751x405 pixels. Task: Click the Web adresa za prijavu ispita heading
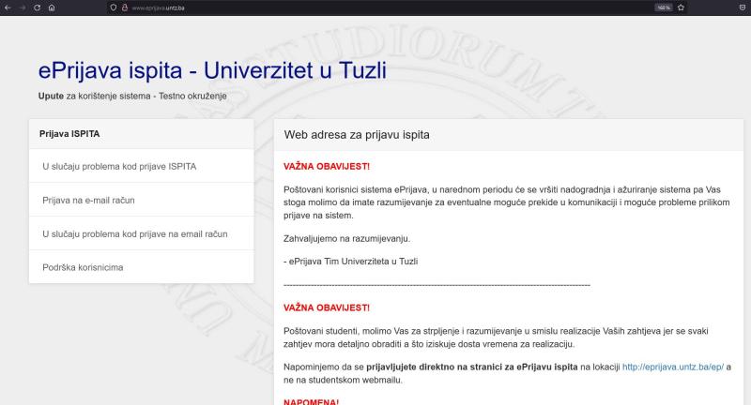click(357, 135)
